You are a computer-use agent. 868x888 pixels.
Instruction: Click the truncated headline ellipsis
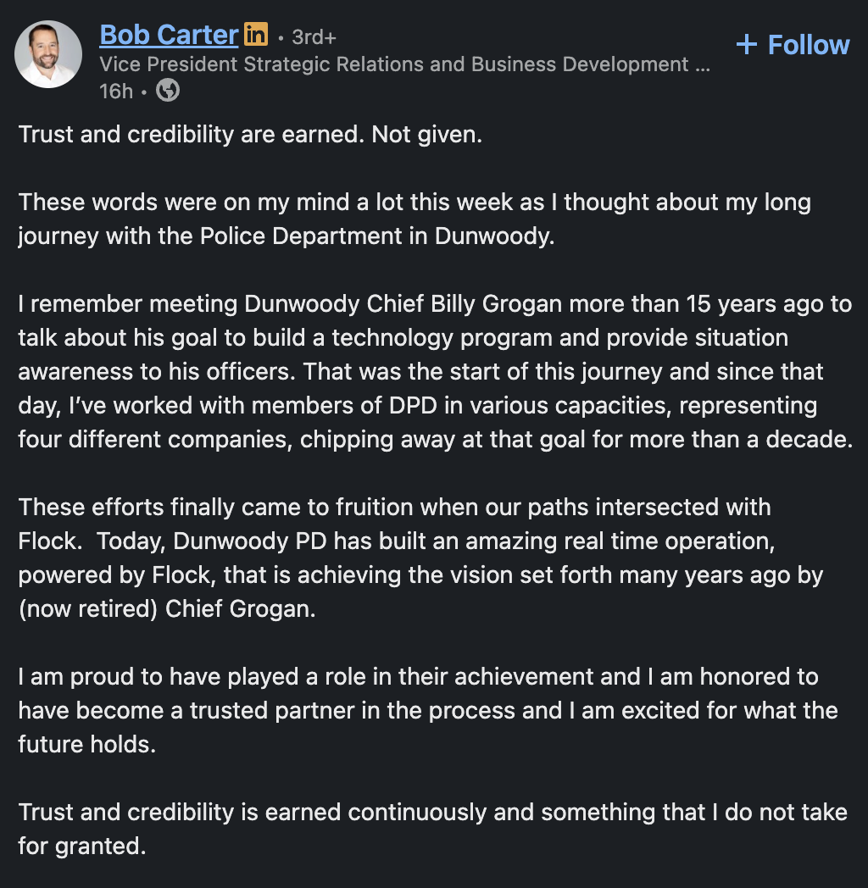tap(702, 64)
